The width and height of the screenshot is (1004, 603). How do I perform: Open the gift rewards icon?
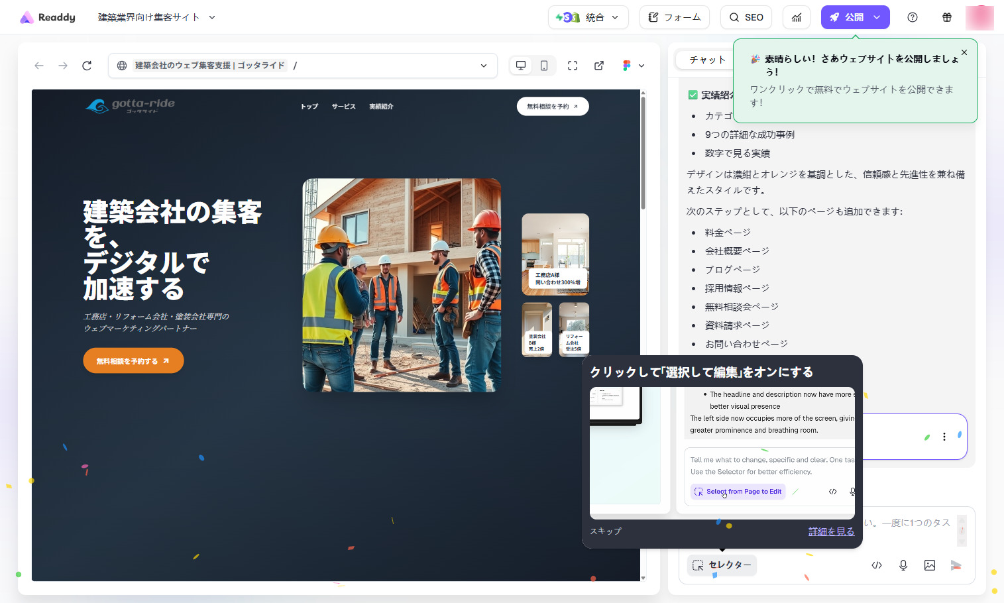[947, 17]
